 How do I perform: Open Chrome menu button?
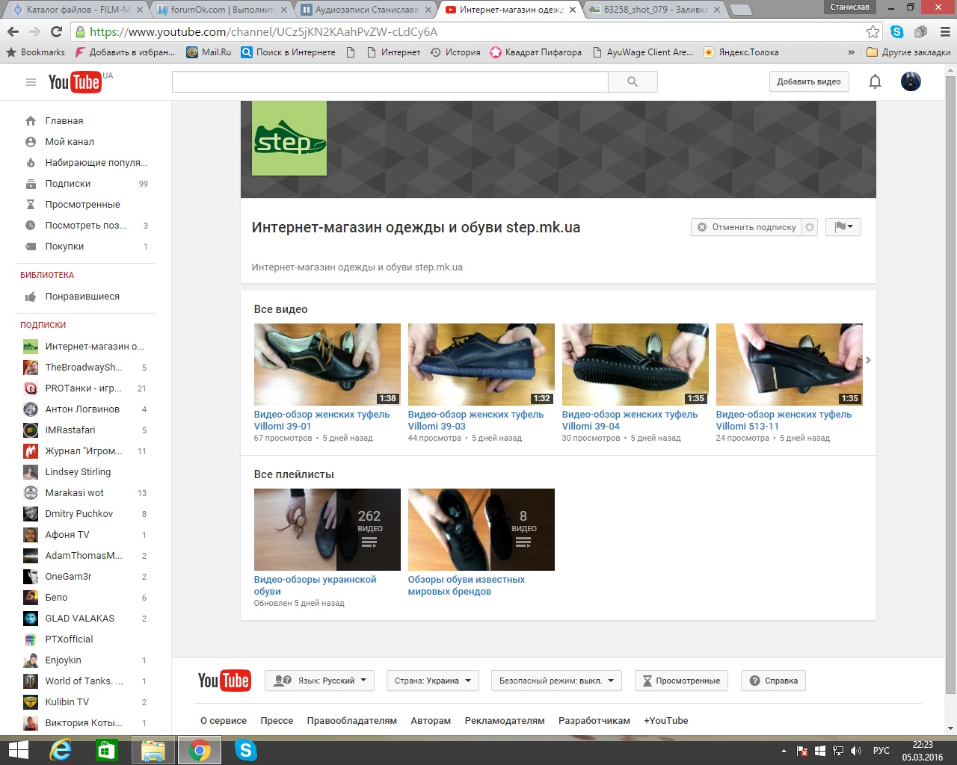click(x=944, y=31)
